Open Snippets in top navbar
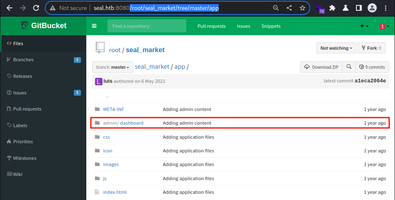This screenshot has width=395, height=200. 271,26
